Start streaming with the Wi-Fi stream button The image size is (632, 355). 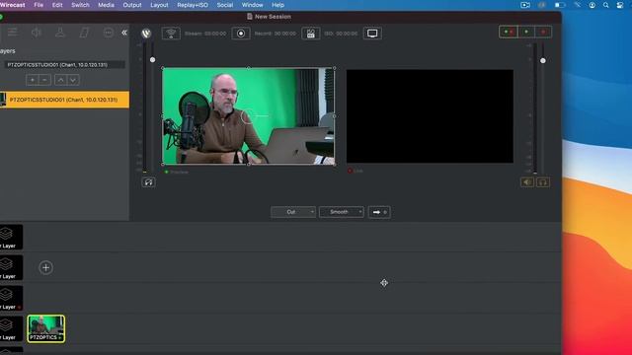pyautogui.click(x=171, y=34)
